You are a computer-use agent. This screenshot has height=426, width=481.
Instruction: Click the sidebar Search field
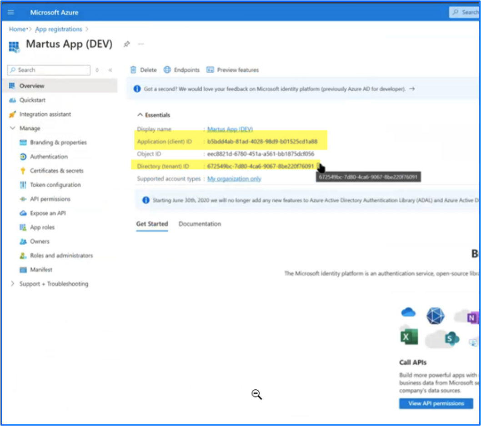click(x=49, y=70)
